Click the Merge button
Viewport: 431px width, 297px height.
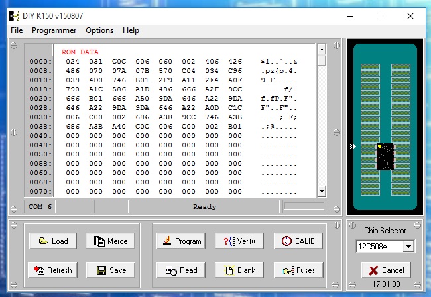111,241
